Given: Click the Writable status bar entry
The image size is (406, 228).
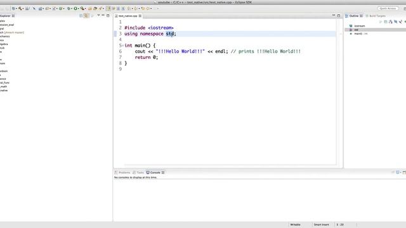Looking at the screenshot, I should click(x=295, y=225).
